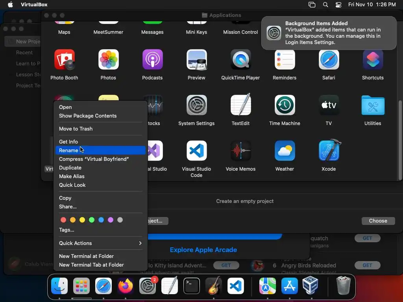Click the Choose button

[x=378, y=221]
